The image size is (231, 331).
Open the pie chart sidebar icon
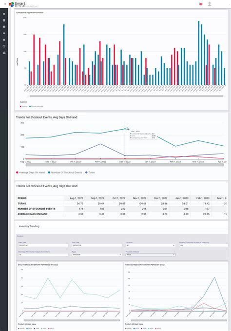[4, 27]
